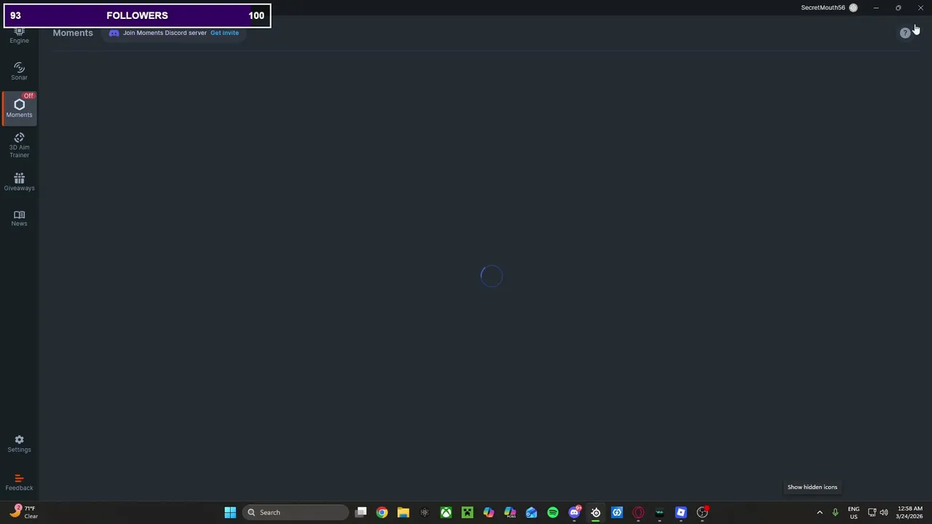Click SteelSeries GG taskbar icon

[596, 512]
